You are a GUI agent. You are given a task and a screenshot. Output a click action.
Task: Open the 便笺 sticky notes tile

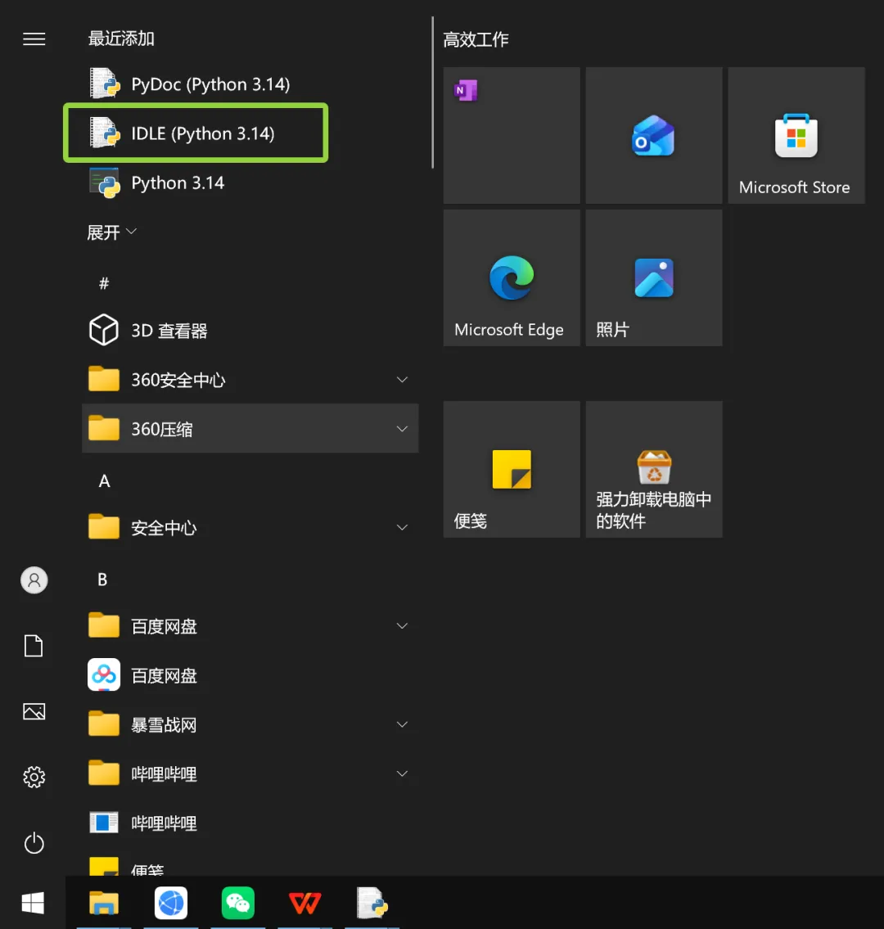(x=512, y=469)
